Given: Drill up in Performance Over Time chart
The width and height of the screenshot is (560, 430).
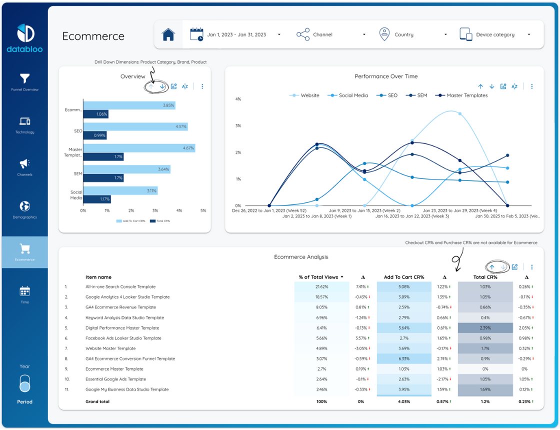Looking at the screenshot, I should (x=480, y=86).
